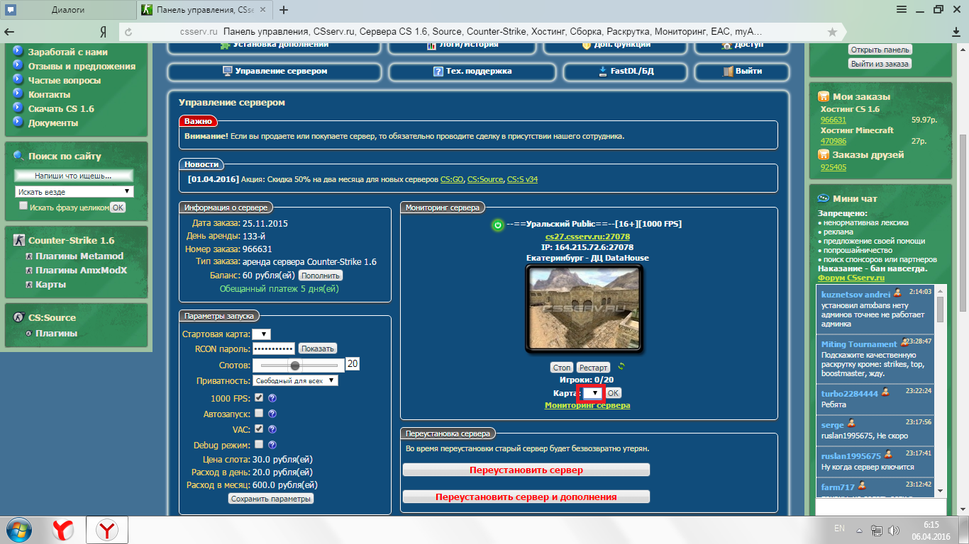Open Мониторинг сервера link
This screenshot has height=544, width=969.
coord(587,405)
